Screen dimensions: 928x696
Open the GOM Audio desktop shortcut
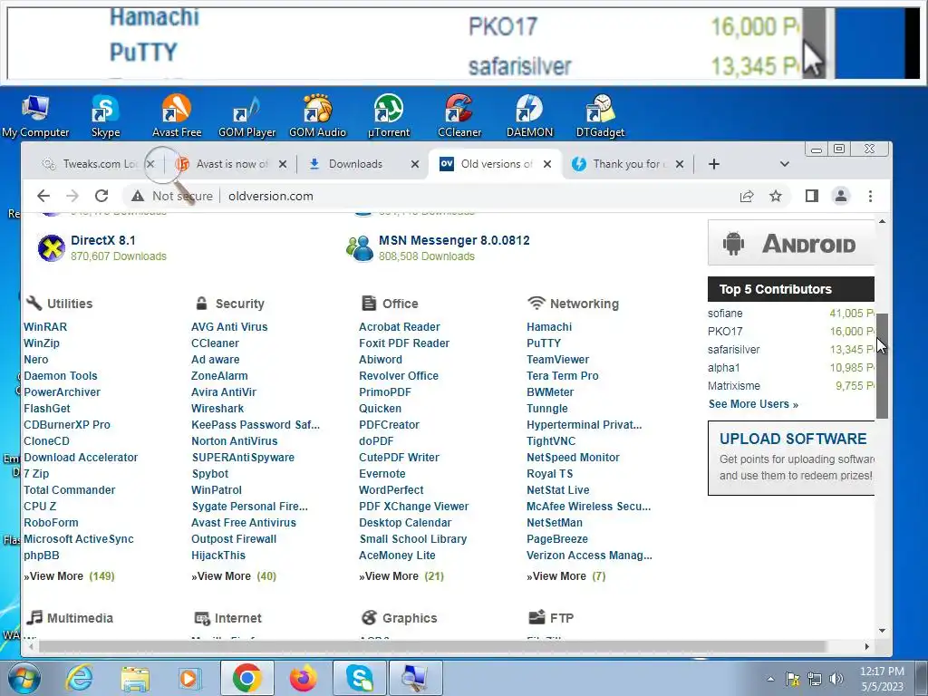click(317, 116)
